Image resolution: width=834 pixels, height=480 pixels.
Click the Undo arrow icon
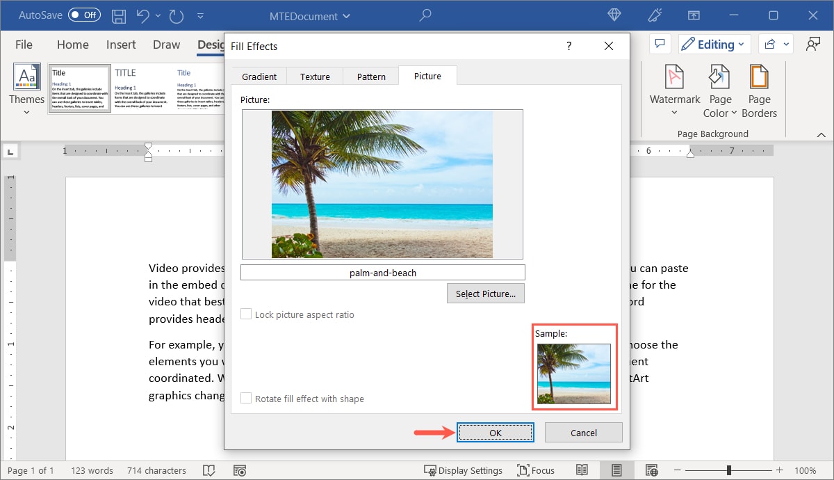pos(143,15)
